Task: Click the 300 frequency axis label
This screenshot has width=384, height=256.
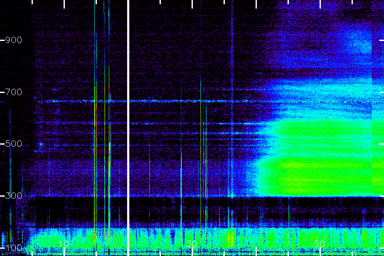Action: tap(14, 196)
